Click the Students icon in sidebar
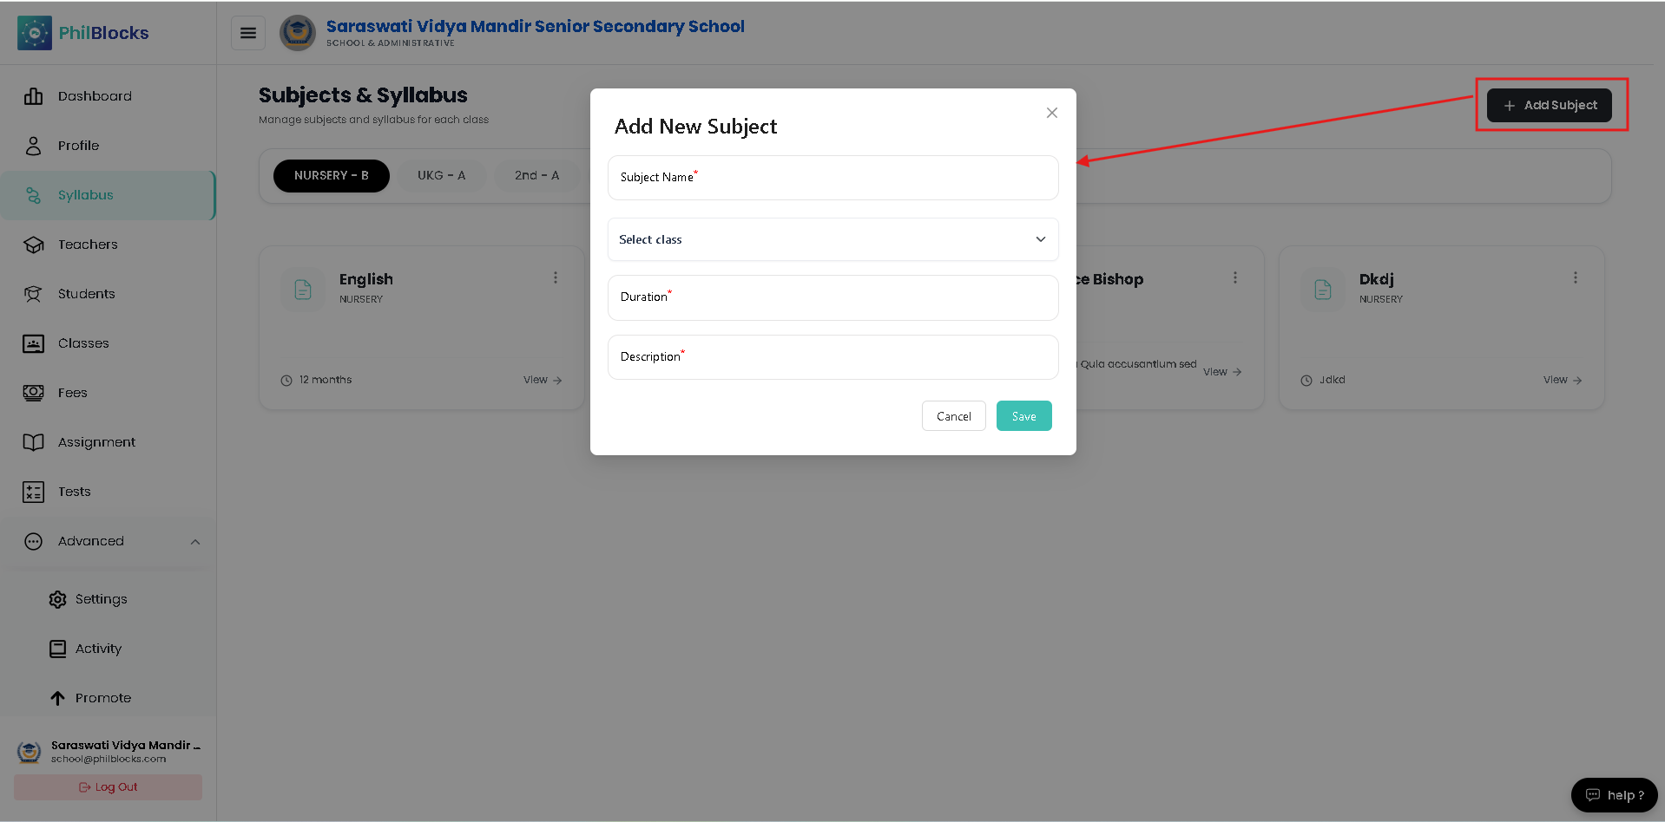Screen dimensions: 1665x822 33,294
